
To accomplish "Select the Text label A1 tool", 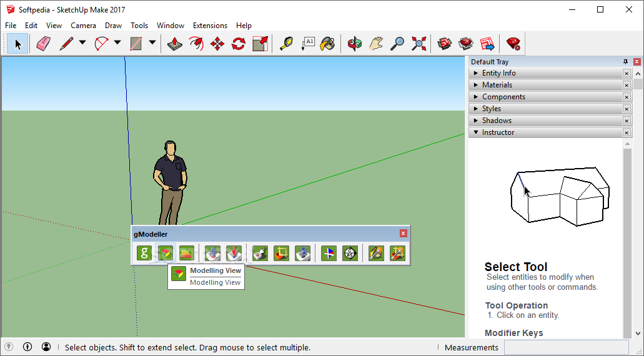I will click(x=307, y=44).
